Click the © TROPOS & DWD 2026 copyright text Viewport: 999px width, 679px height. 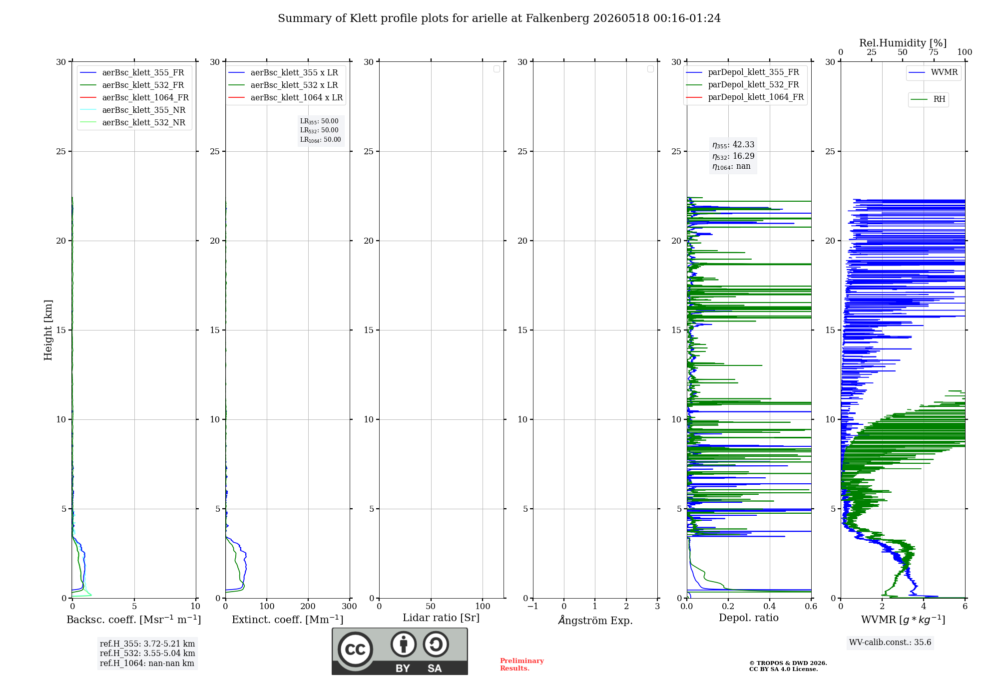click(x=788, y=663)
